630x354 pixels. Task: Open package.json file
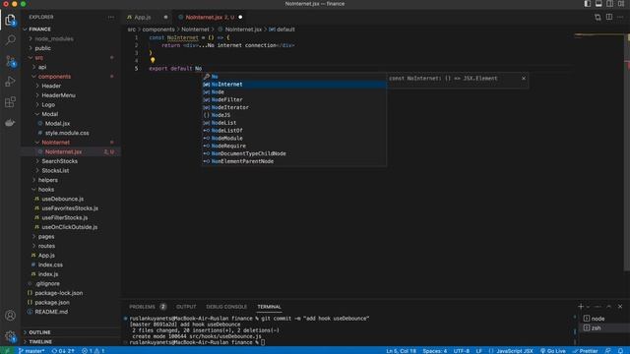click(x=52, y=302)
